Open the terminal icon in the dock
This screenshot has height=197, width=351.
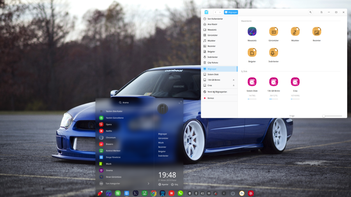point(135,193)
